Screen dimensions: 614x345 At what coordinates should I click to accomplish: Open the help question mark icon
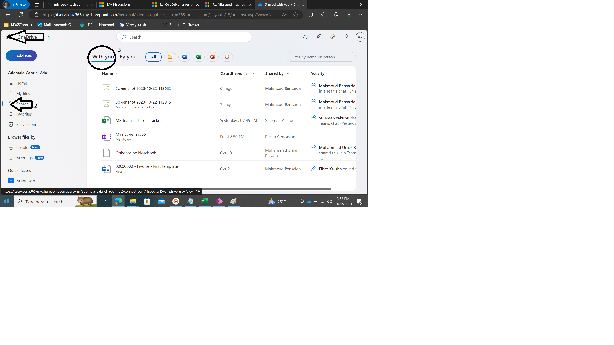pyautogui.click(x=346, y=37)
